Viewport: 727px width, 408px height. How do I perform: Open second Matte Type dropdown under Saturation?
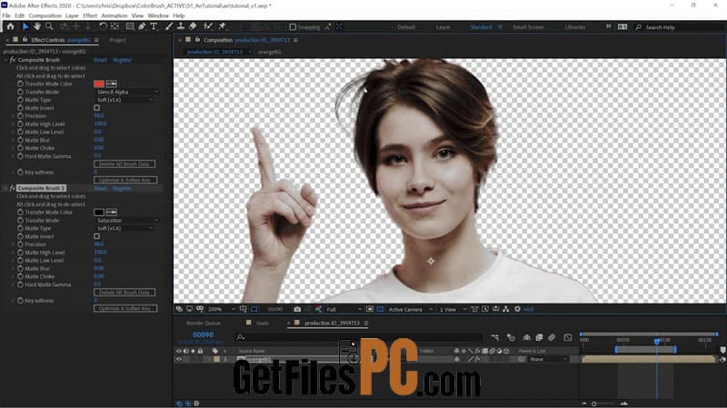[124, 228]
